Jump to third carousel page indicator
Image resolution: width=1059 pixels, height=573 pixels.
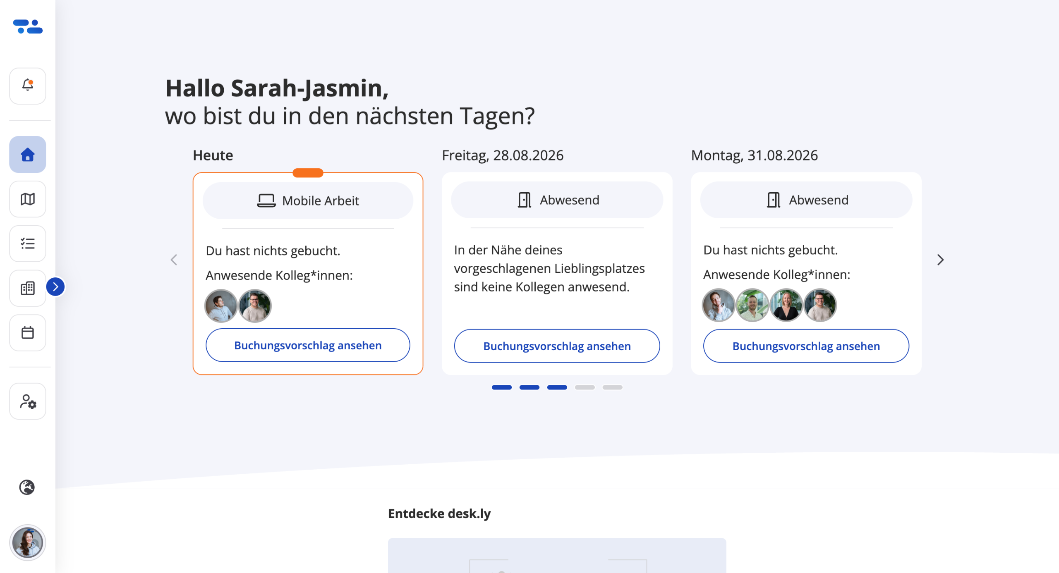(x=557, y=387)
